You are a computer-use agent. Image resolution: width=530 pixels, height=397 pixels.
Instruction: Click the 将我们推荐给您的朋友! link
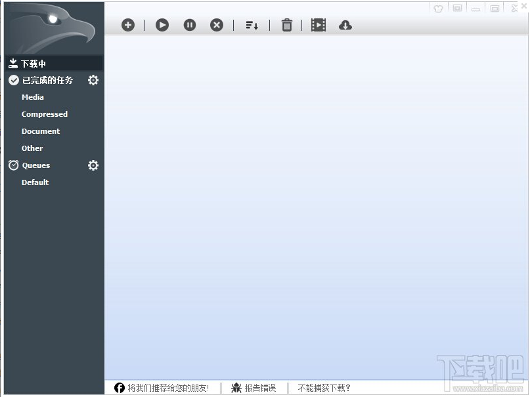click(168, 388)
